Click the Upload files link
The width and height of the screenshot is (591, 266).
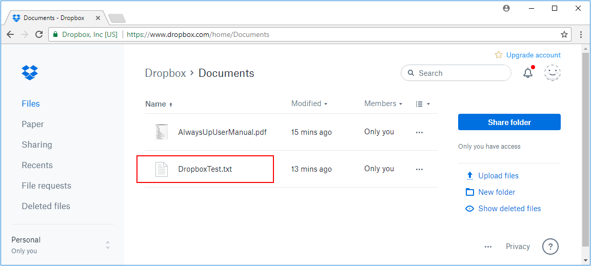pyautogui.click(x=498, y=176)
